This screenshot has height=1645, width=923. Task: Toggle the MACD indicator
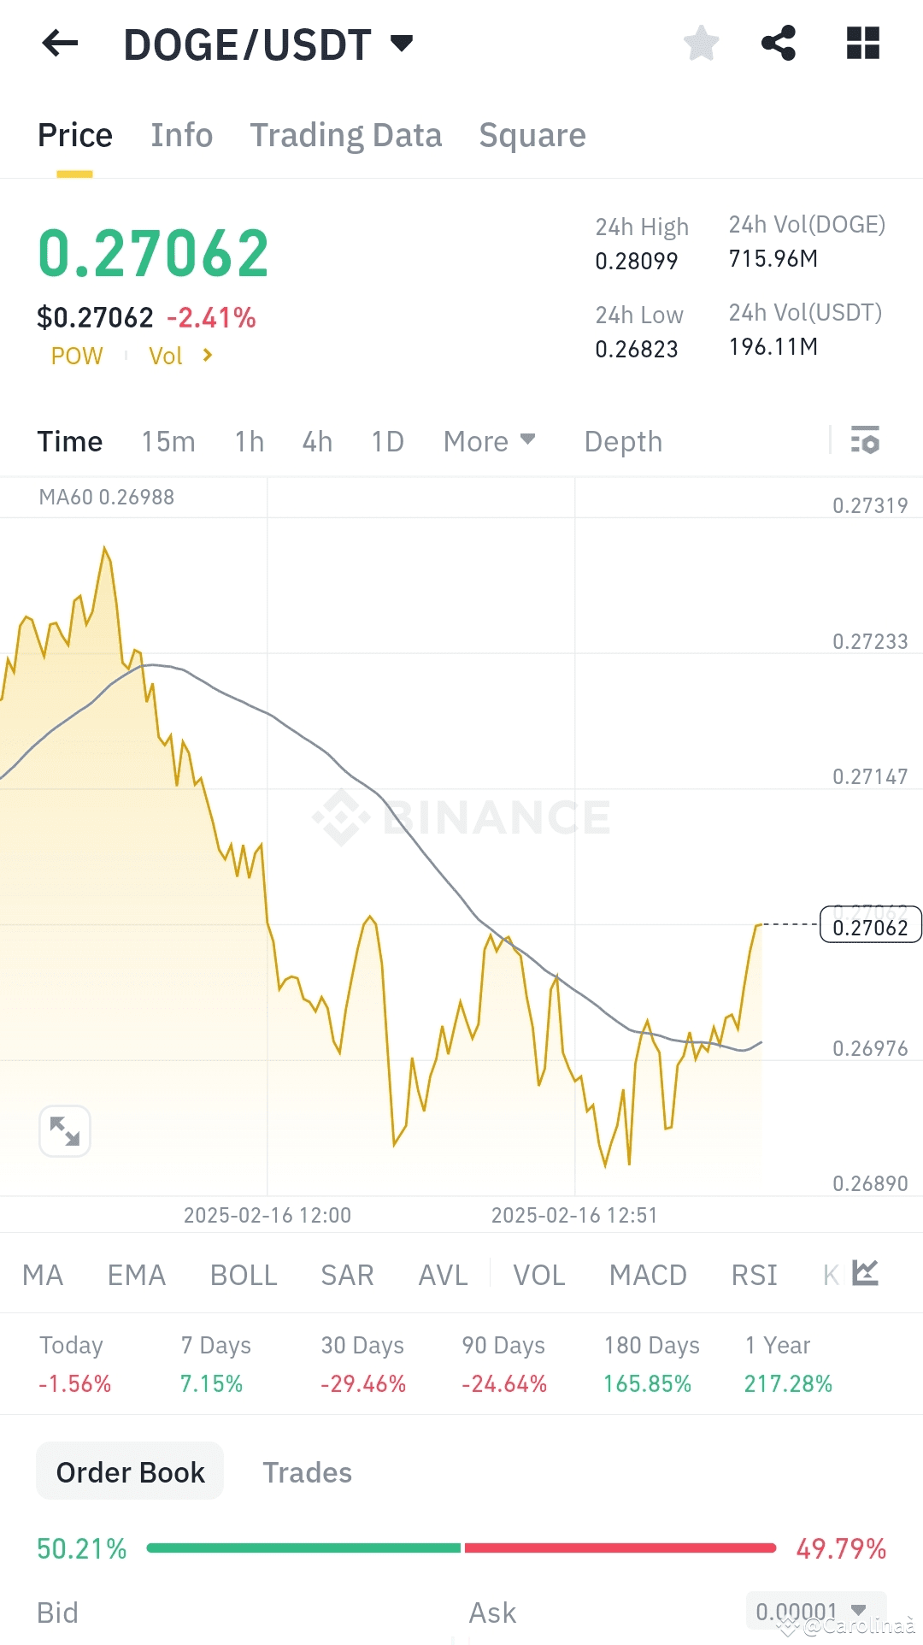point(648,1275)
